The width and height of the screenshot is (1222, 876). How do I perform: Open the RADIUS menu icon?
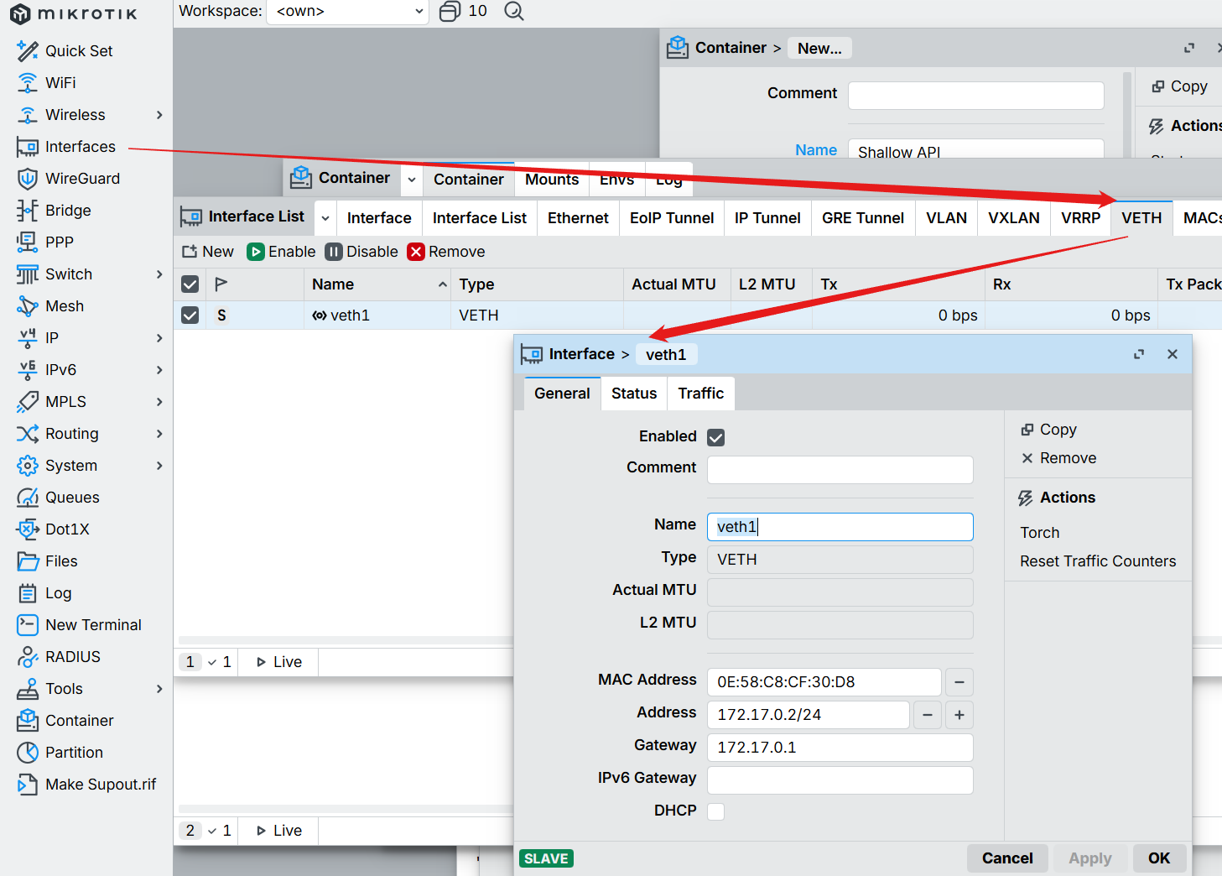pyautogui.click(x=28, y=657)
